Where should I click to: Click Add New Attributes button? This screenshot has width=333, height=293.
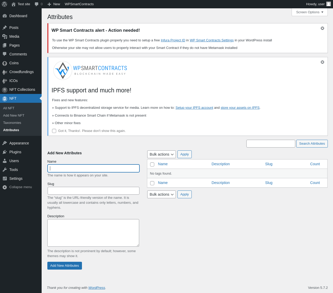pos(65,266)
